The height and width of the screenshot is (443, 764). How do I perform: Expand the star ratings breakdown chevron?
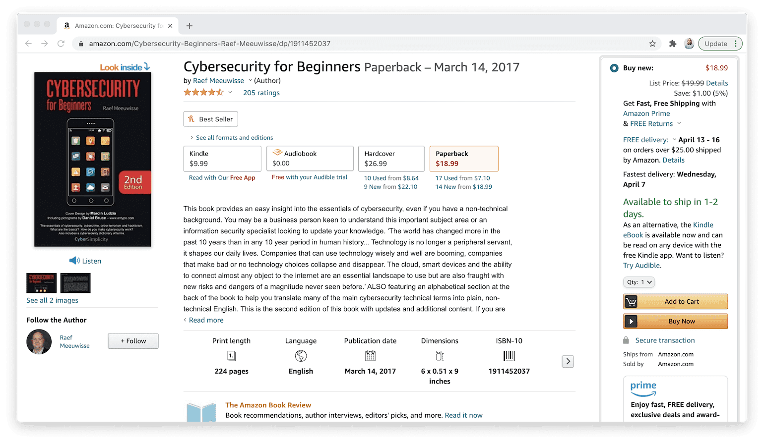(230, 93)
